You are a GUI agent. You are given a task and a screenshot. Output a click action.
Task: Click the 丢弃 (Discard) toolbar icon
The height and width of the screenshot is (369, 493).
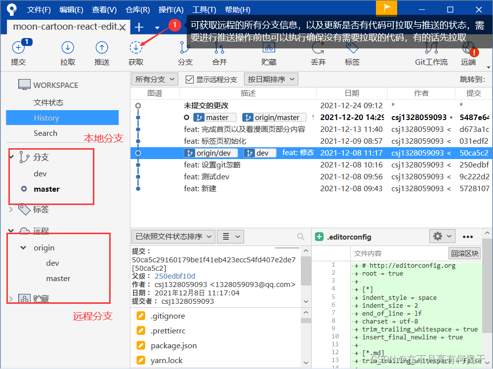click(x=318, y=48)
